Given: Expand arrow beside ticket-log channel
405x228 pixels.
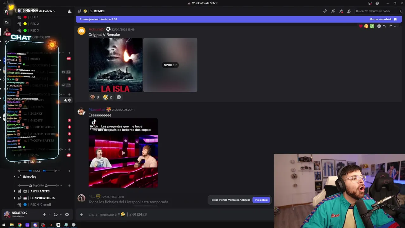Looking at the screenshot, I should [15, 177].
